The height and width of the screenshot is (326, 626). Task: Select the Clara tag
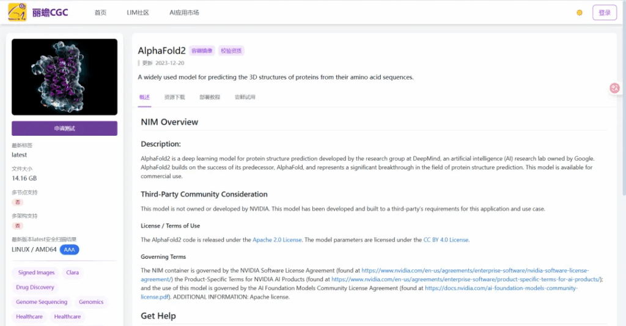(72, 272)
